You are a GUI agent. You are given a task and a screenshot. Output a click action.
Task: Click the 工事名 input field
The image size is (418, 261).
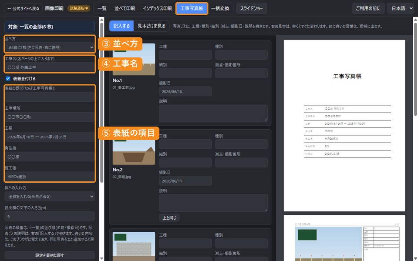50,67
